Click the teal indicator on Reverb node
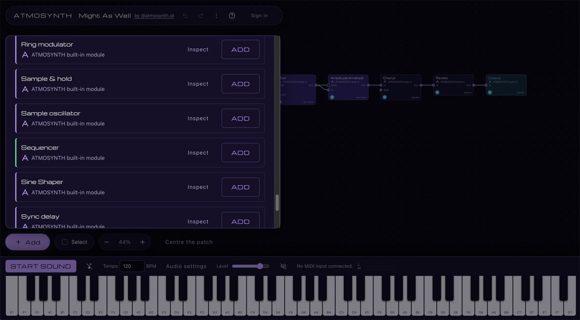The height and width of the screenshot is (320, 580). [x=437, y=92]
